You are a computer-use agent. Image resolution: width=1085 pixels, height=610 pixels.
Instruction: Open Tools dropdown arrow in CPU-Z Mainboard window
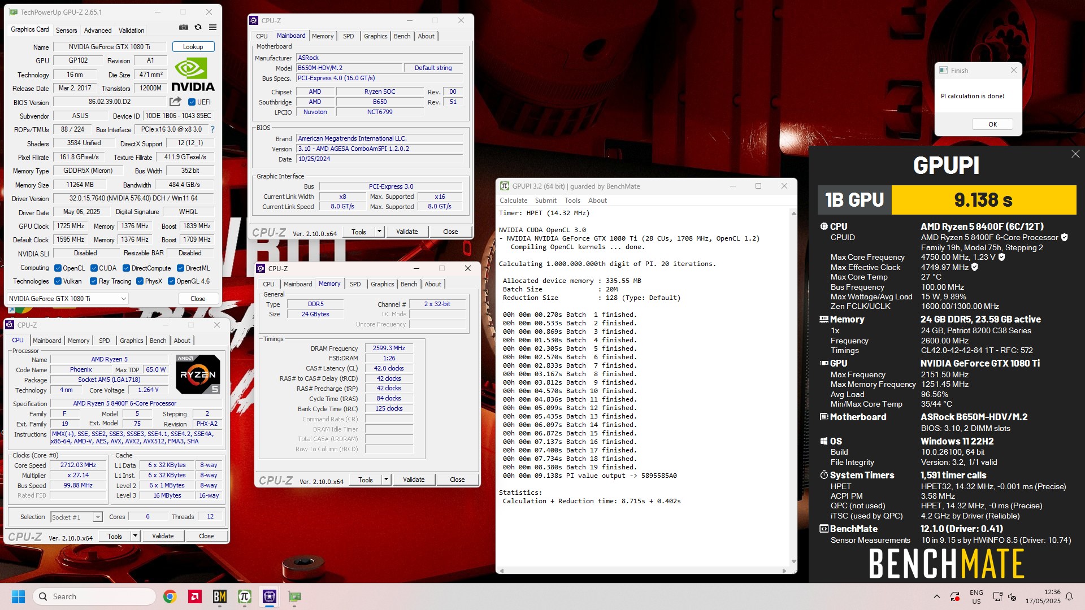click(x=379, y=232)
